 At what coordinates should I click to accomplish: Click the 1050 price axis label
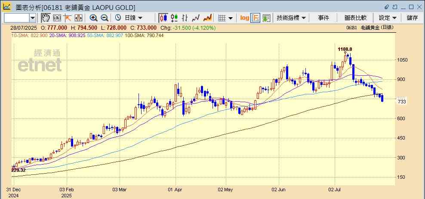click(403, 60)
